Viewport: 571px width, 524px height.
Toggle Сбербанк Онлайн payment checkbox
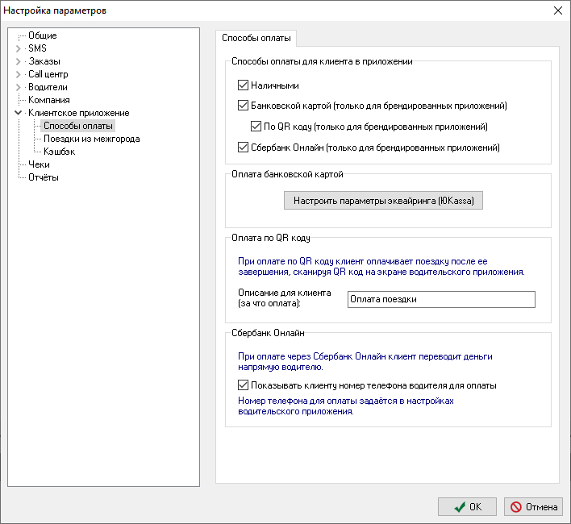coord(243,148)
